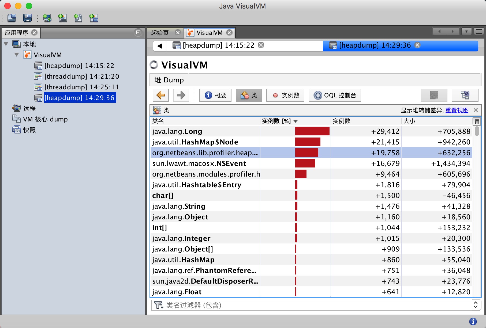486x328 pixels.
Task: Open the OQL 控制台 view
Action: [x=335, y=95]
